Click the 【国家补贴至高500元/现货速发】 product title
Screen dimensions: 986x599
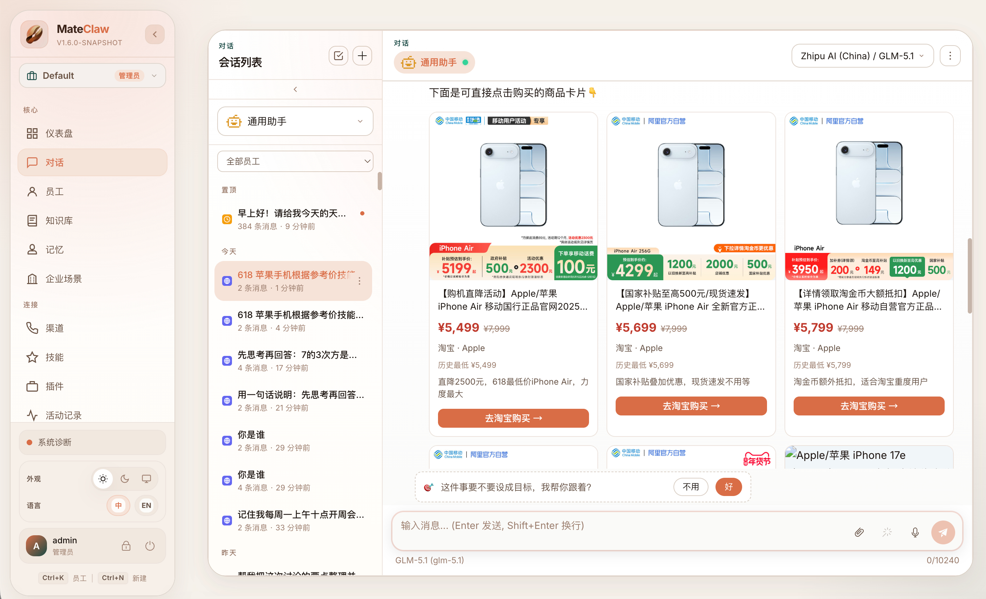pyautogui.click(x=691, y=300)
